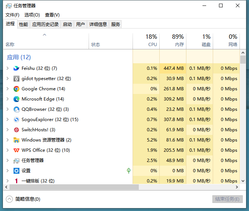Click Windows 资源管理器's 5.2% CPU value
The height and width of the screenshot is (211, 249).
[x=146, y=140]
